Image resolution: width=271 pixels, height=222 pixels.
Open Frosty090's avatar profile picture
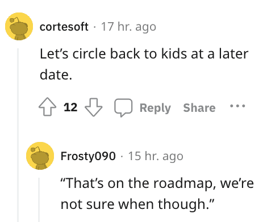coord(40,156)
